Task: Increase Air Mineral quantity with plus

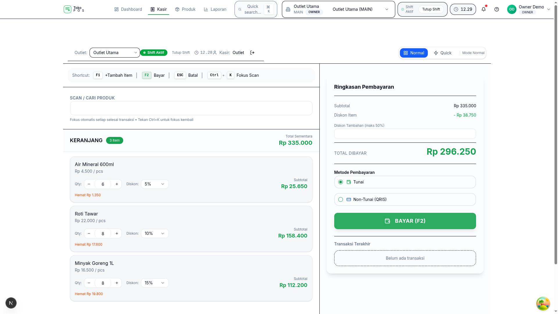Action: pos(117,184)
